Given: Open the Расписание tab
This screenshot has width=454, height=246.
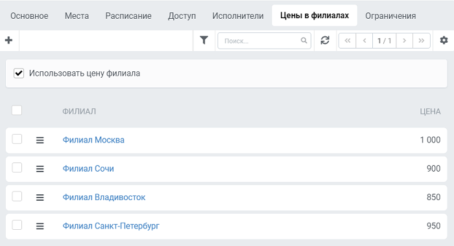Looking at the screenshot, I should (128, 16).
